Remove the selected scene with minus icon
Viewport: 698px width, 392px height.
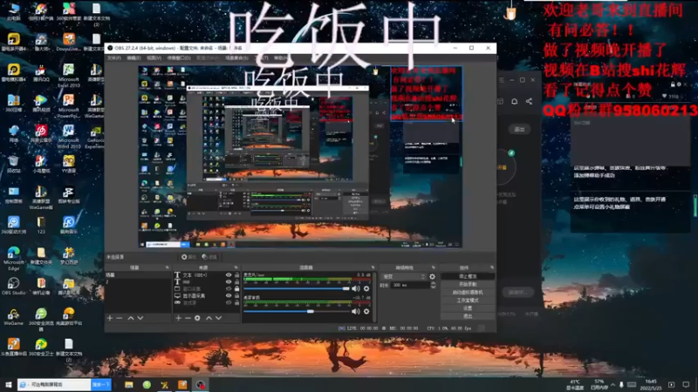pyautogui.click(x=120, y=318)
